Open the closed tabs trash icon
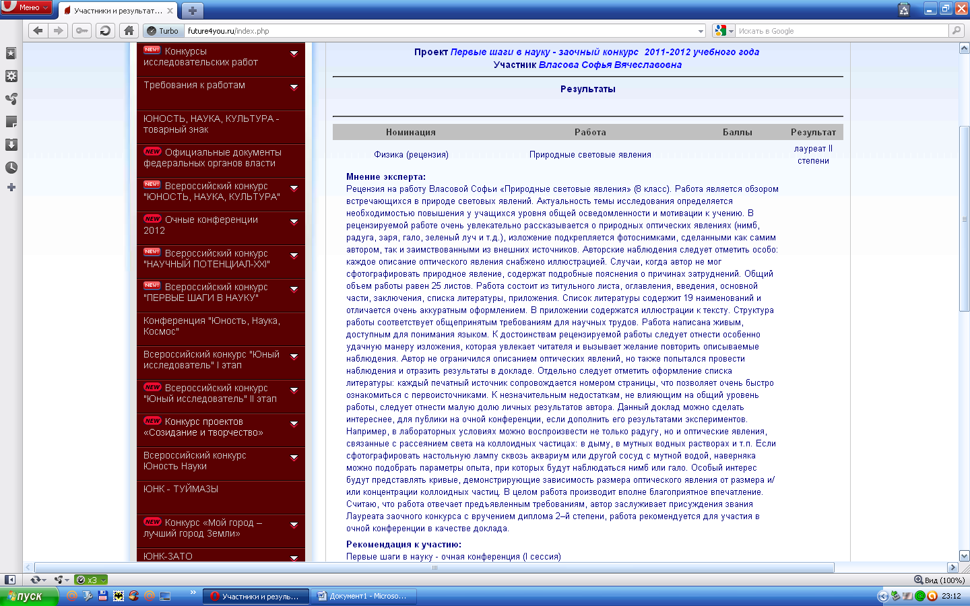 (x=904, y=9)
